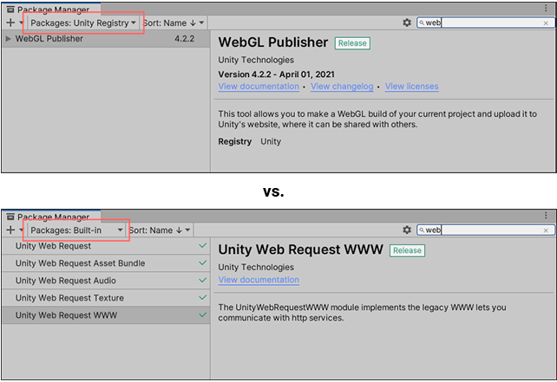Open the Packages: Built-in dropdown

[76, 230]
